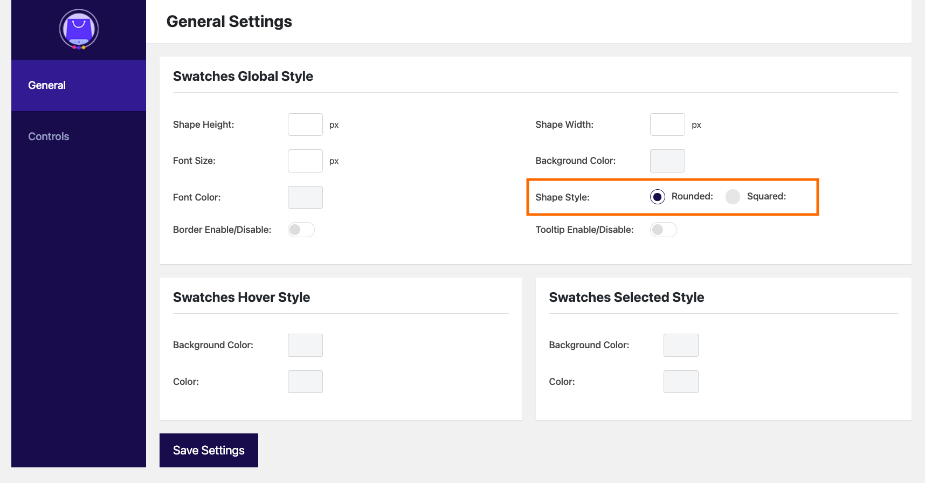Click the Swatches Selected Style heading
The width and height of the screenshot is (925, 483).
(x=626, y=298)
